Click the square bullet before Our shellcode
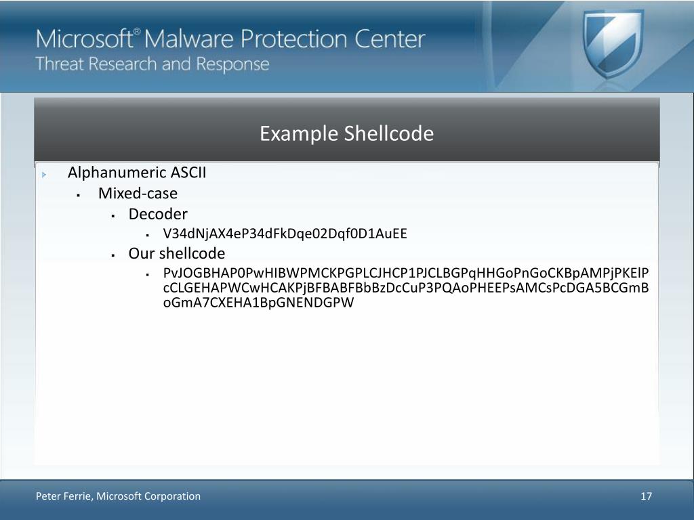This screenshot has width=694, height=520. 113,255
